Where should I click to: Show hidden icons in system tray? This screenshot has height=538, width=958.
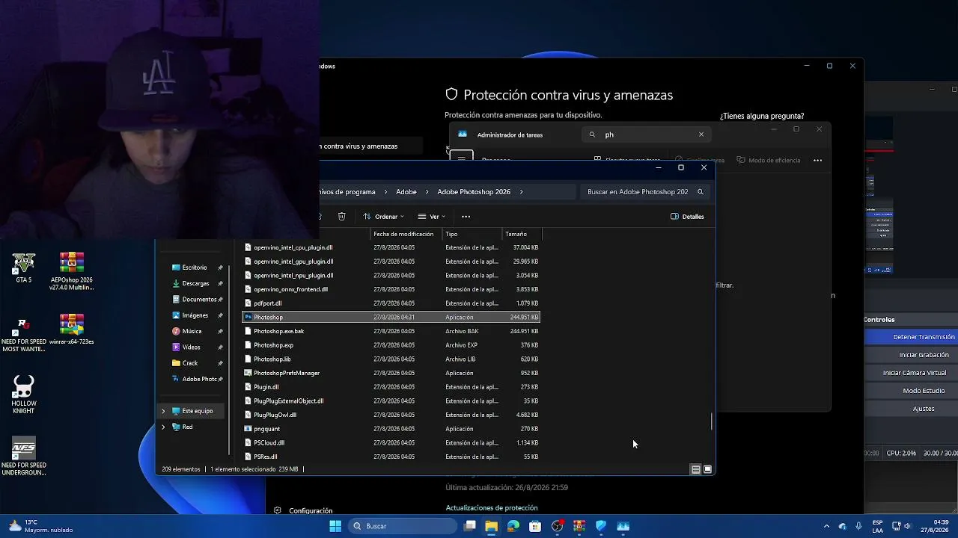click(826, 526)
